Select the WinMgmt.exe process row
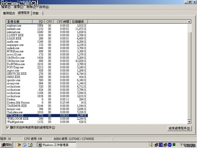197x148 pixels. point(47,122)
